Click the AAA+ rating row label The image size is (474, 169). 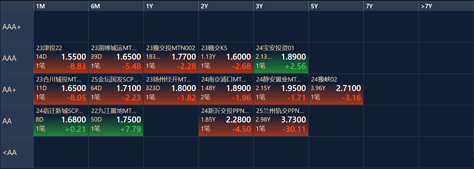[x=17, y=27]
